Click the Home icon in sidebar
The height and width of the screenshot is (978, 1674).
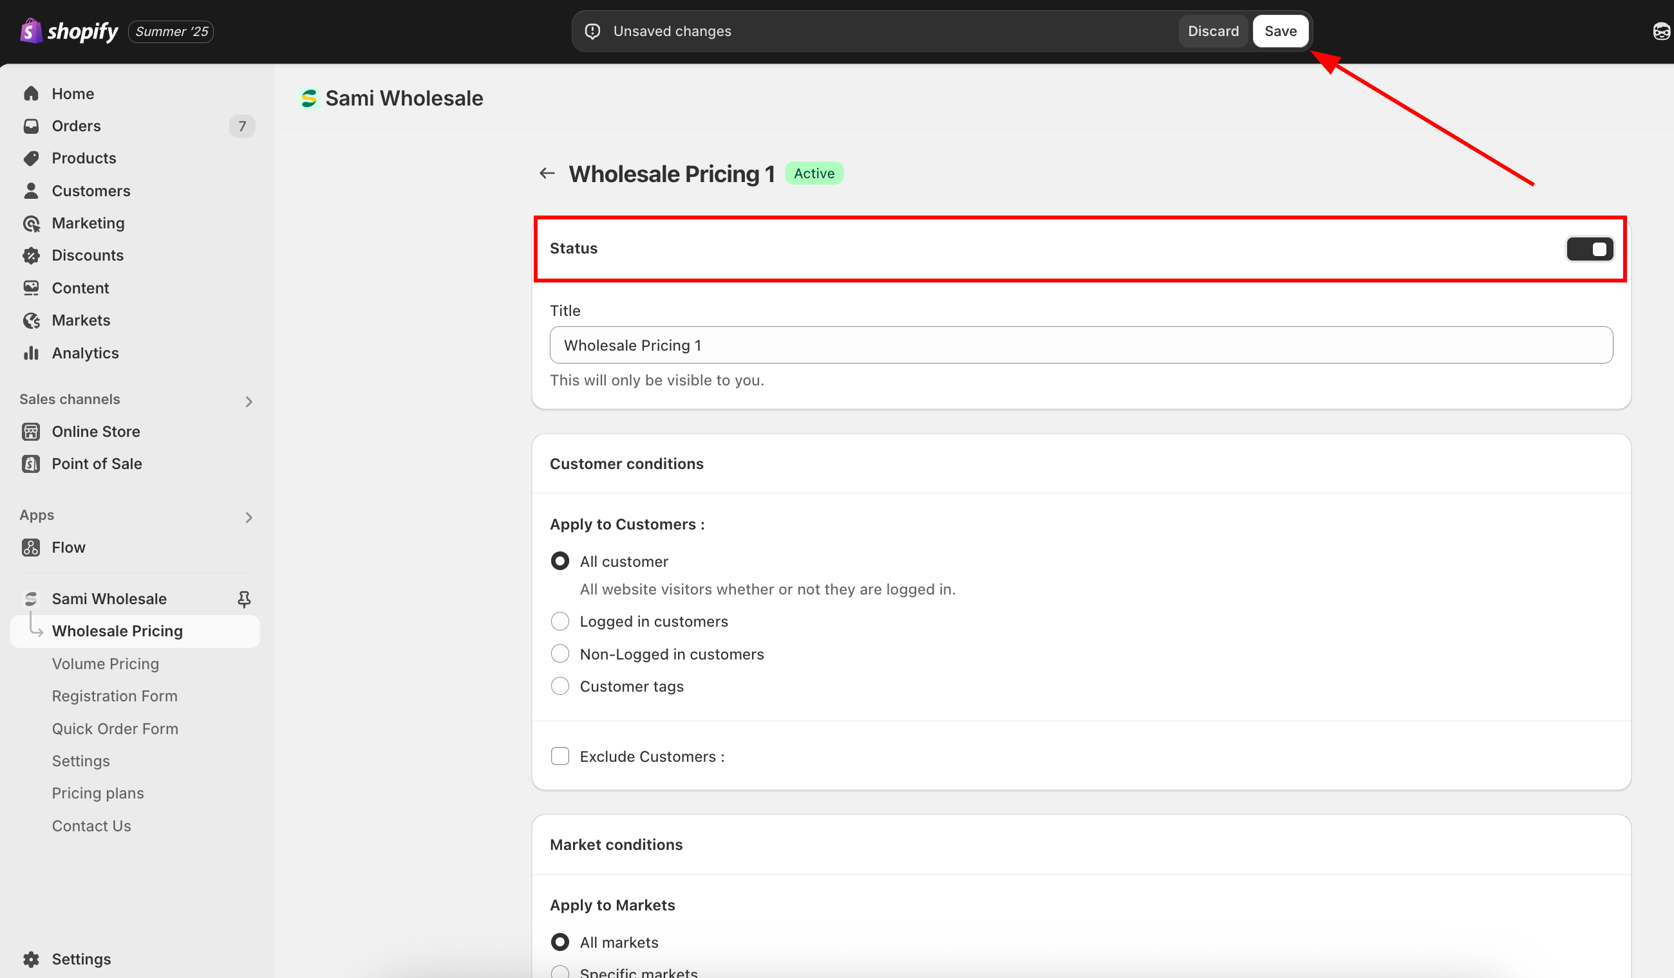click(30, 93)
